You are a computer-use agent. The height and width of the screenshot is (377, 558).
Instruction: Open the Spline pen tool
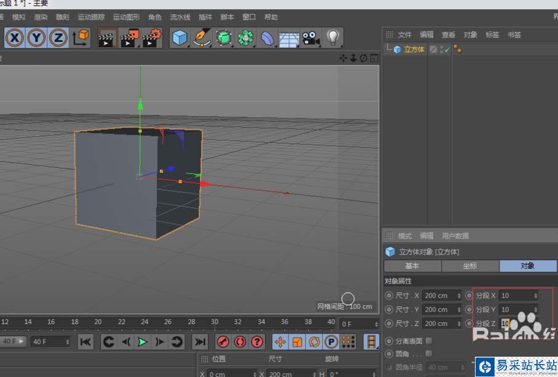pos(201,38)
